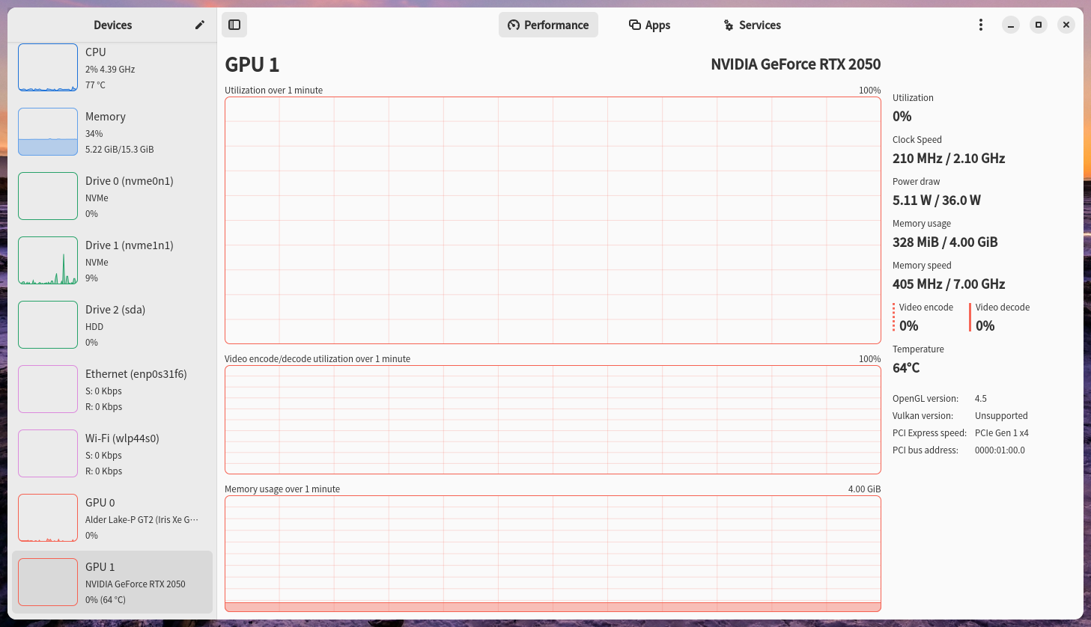Switch to the Apps tab

coord(649,25)
